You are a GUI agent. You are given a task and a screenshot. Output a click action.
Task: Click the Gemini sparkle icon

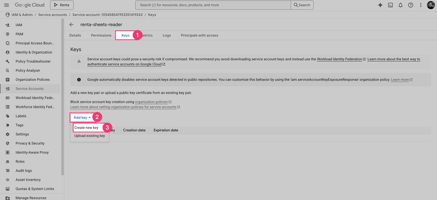click(380, 5)
